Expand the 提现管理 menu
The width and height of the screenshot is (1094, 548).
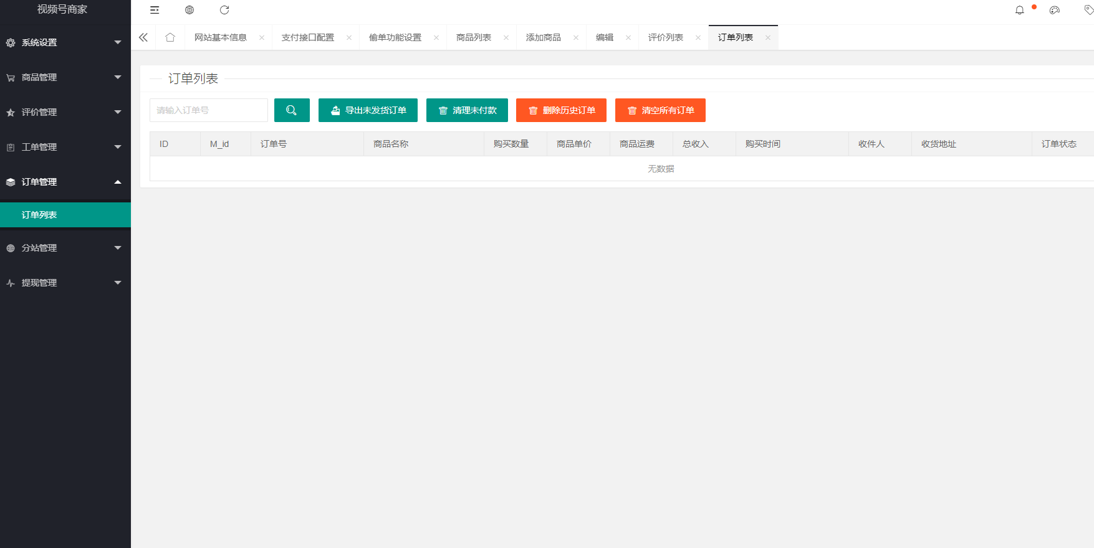point(65,283)
